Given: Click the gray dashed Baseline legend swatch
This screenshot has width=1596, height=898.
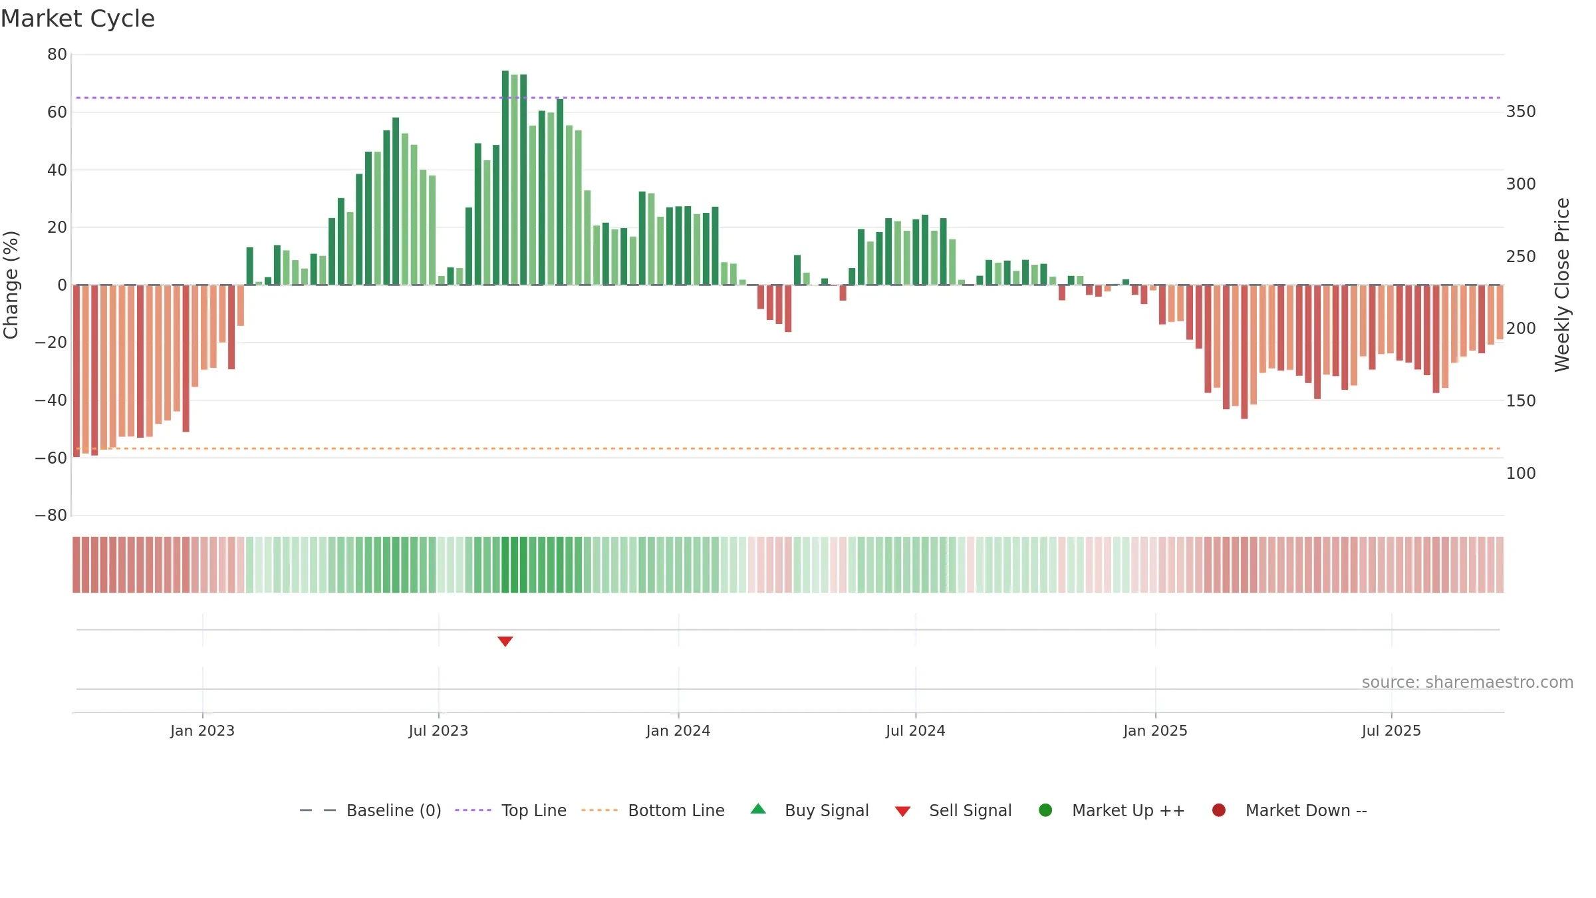Looking at the screenshot, I should [318, 810].
